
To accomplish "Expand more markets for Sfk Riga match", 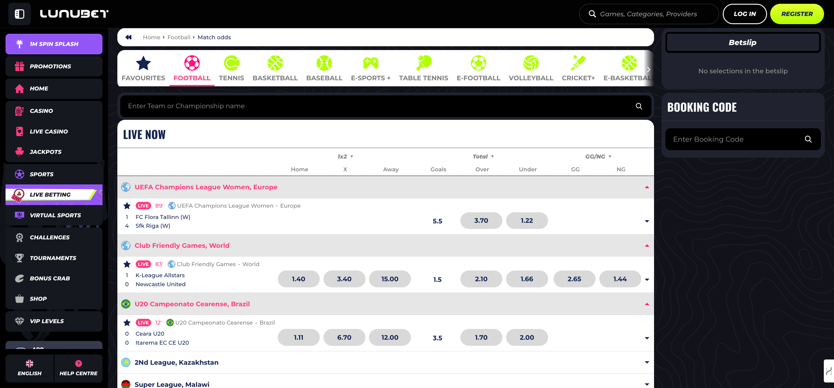I will point(647,221).
